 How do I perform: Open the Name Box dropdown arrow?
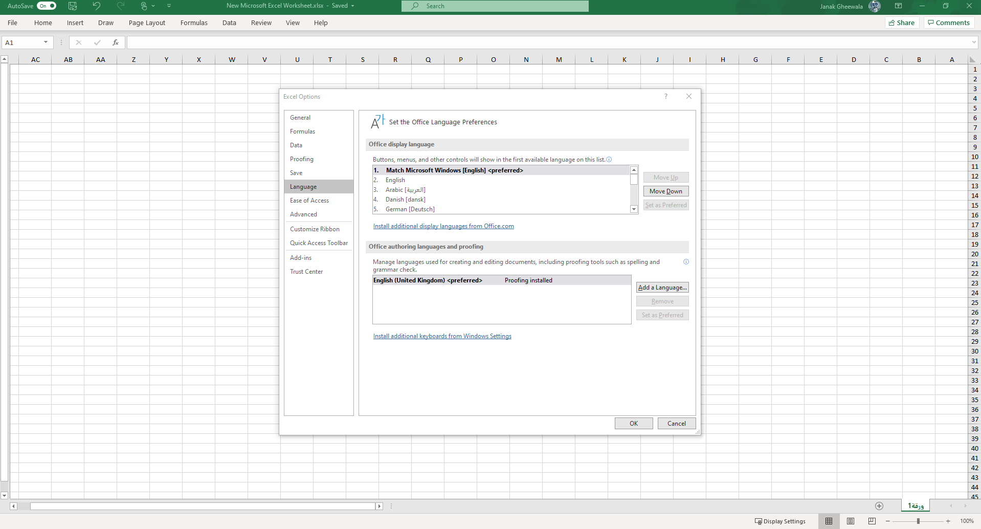pyautogui.click(x=46, y=42)
